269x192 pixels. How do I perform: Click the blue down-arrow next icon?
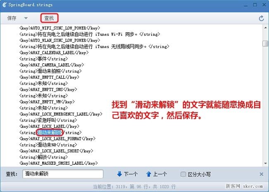120,174
